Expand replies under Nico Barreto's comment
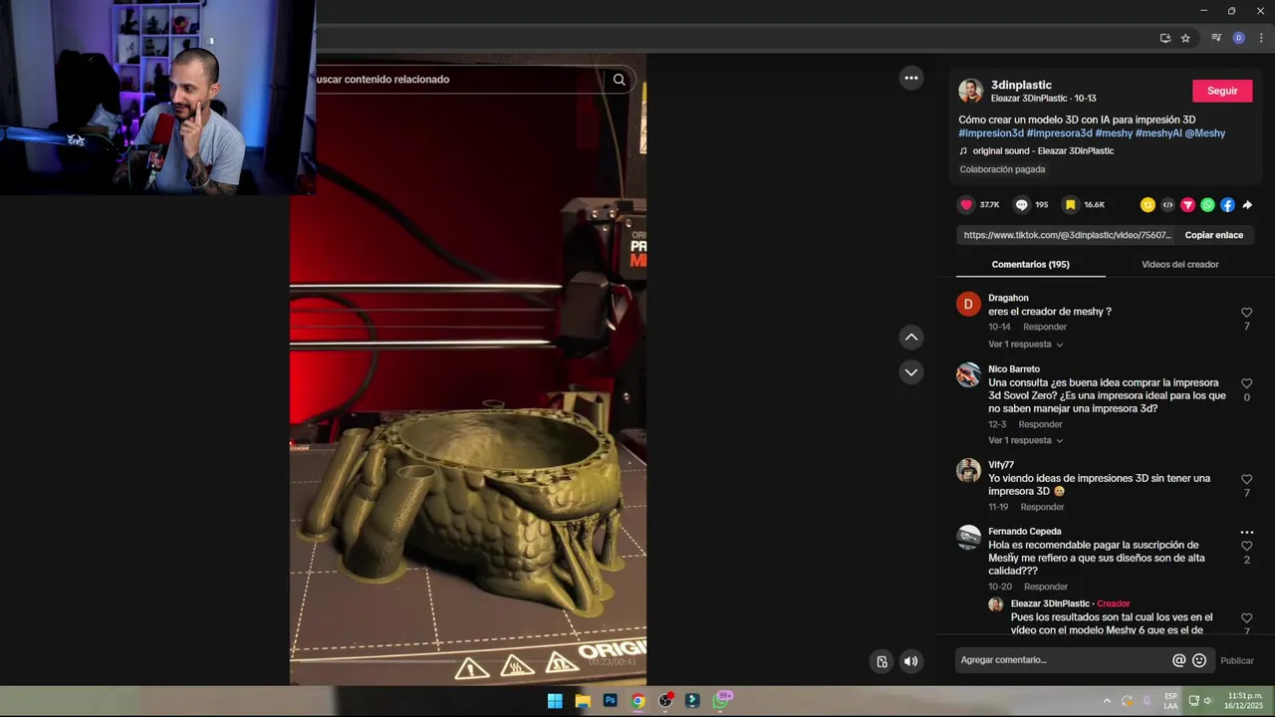The width and height of the screenshot is (1275, 717). (x=1025, y=440)
